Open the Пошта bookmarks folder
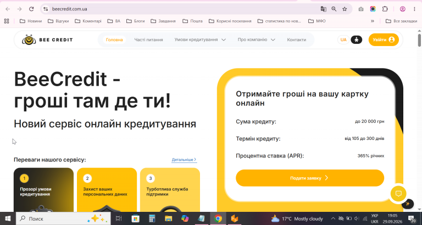This screenshot has width=422, height=225. [x=192, y=21]
